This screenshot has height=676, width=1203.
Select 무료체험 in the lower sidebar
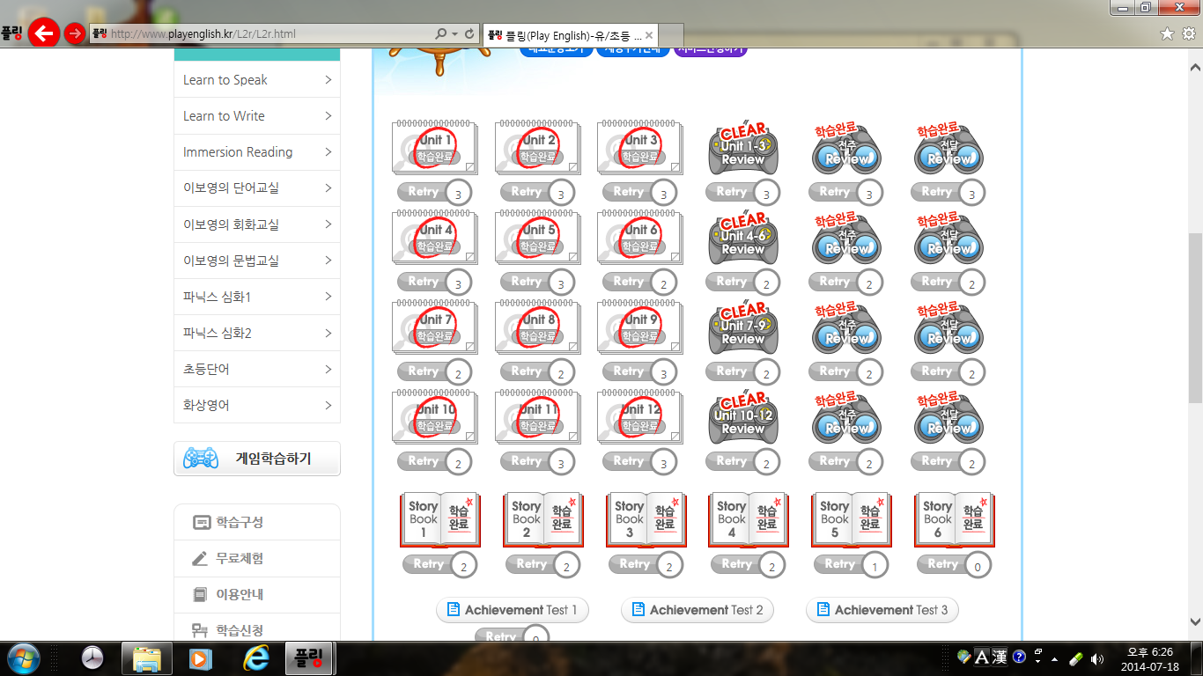coord(257,558)
